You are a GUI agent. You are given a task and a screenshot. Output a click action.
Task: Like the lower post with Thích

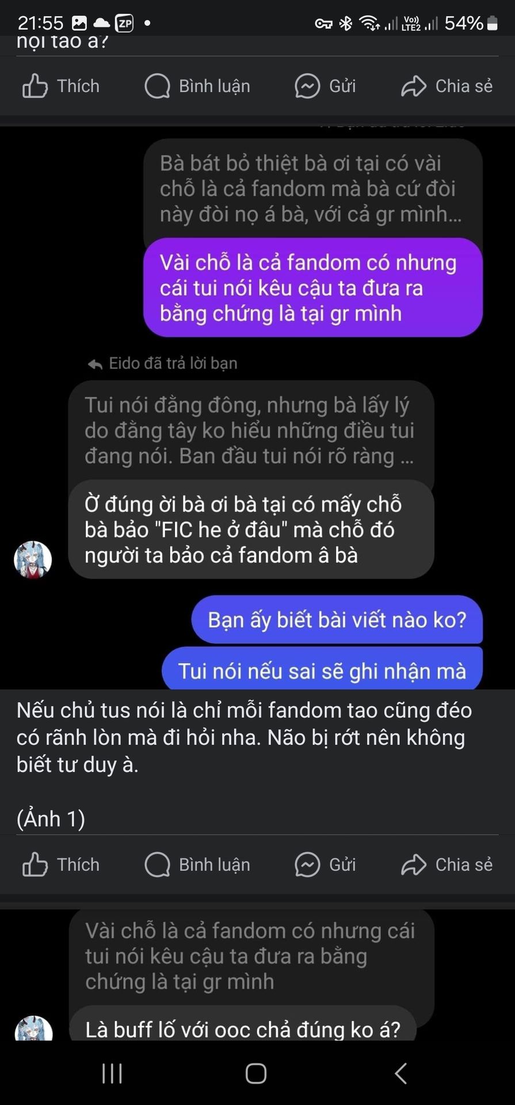coord(61,864)
